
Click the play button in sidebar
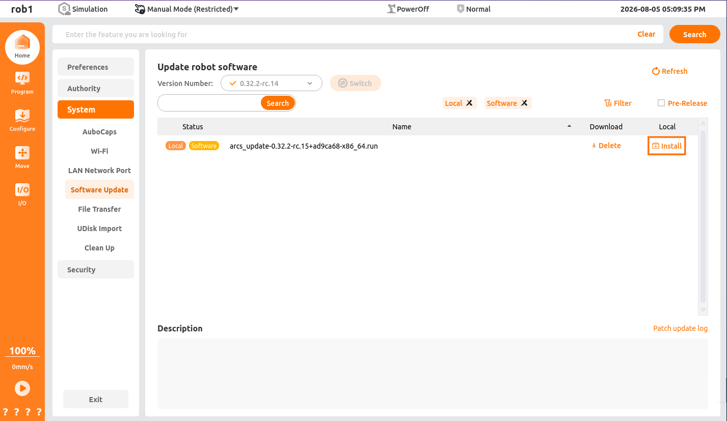22,388
